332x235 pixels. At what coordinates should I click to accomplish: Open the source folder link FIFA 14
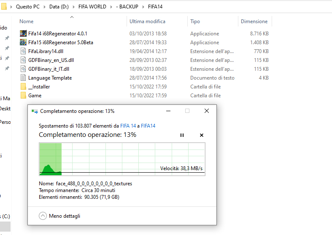[128, 126]
